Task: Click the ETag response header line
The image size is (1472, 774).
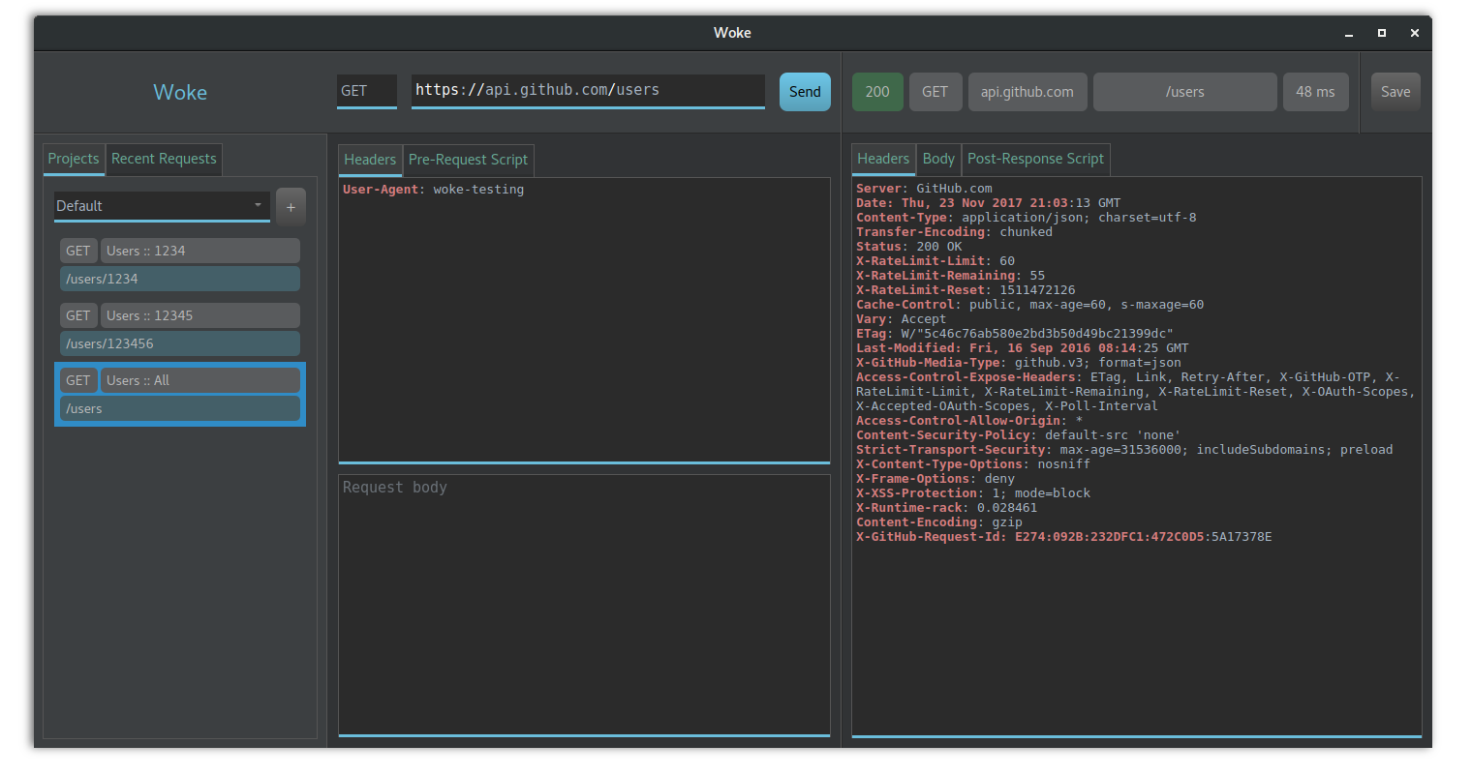Action: (1014, 334)
